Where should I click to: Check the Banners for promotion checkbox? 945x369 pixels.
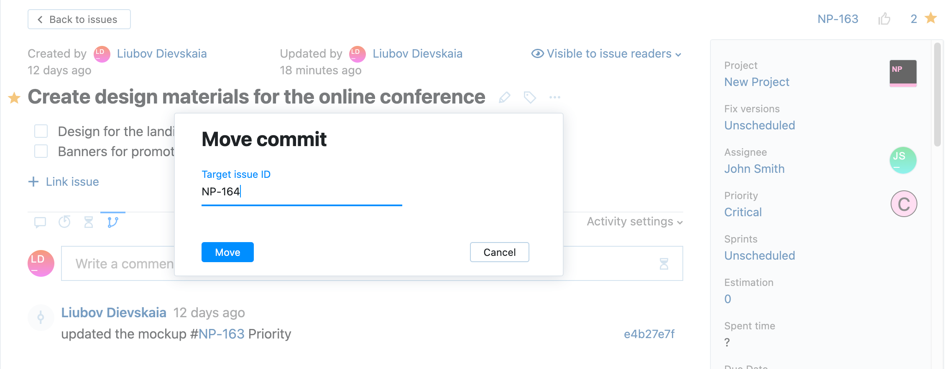click(x=41, y=151)
